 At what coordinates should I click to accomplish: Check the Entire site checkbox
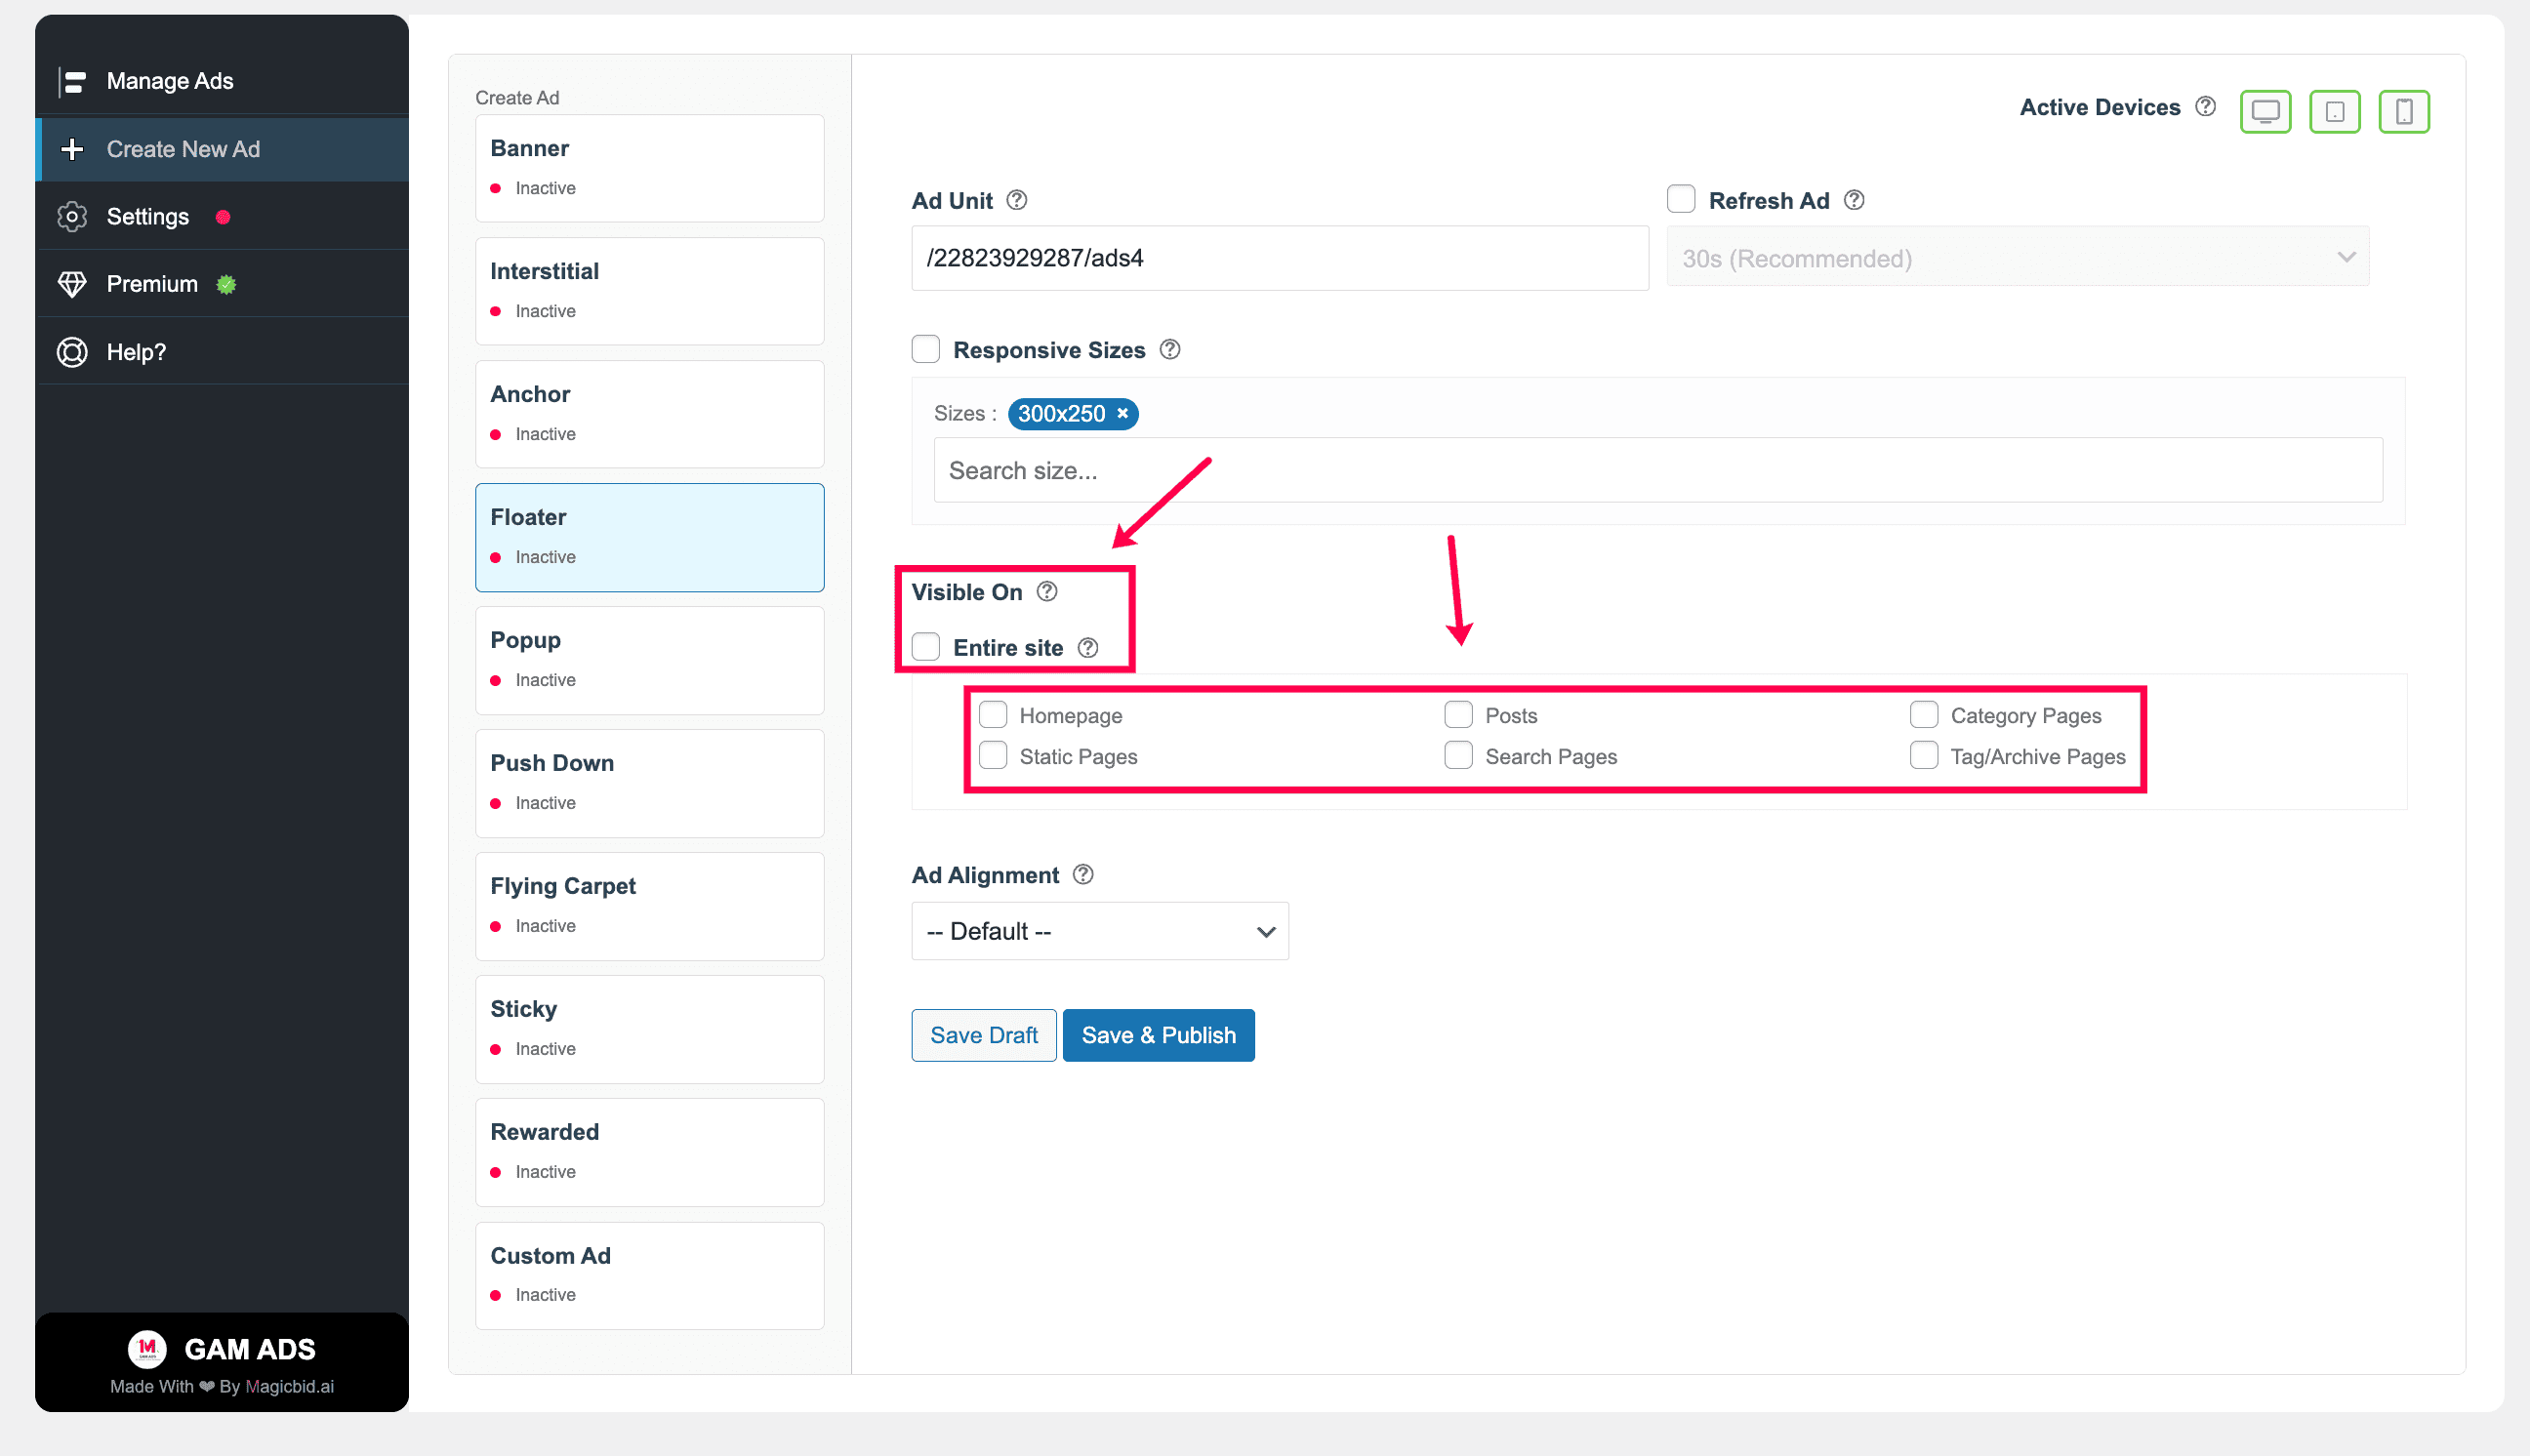point(925,647)
